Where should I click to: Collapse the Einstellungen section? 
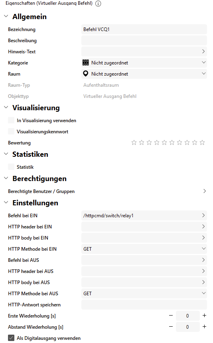pyautogui.click(x=6, y=203)
